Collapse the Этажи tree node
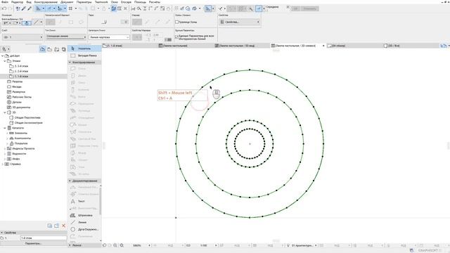 [x=5, y=61]
